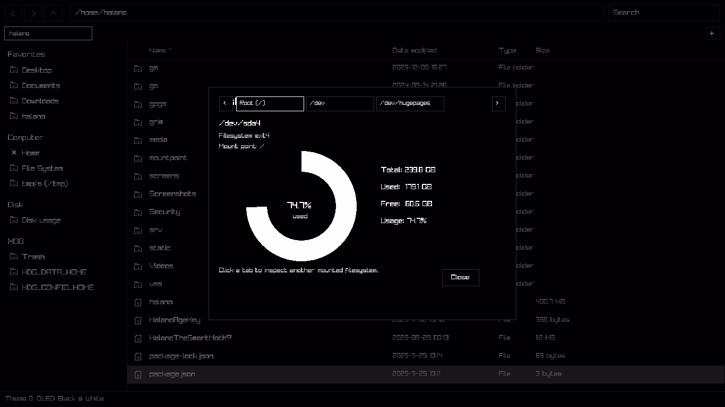Click the Home icon under Computer
725x407 pixels.
[14, 153]
